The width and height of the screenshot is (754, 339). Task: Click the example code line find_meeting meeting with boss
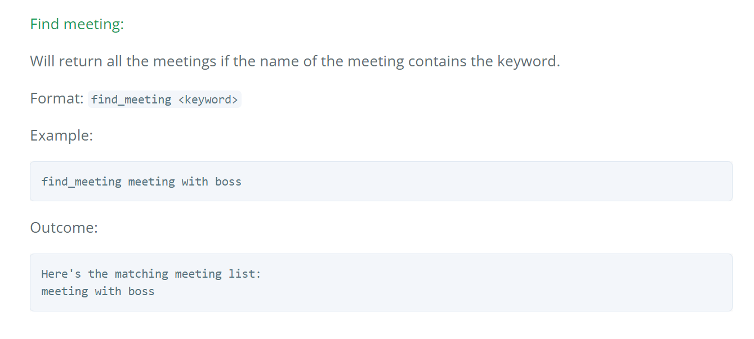tap(141, 182)
